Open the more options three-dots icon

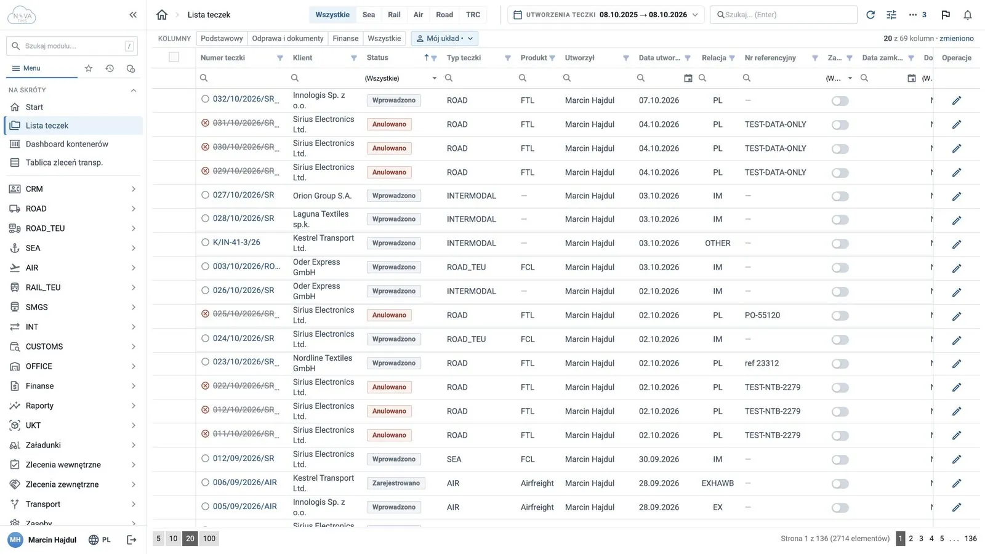pyautogui.click(x=913, y=15)
